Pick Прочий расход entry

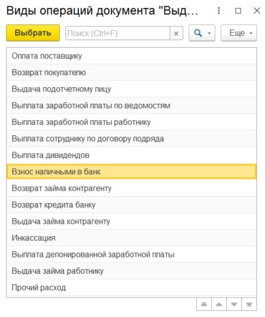132,288
